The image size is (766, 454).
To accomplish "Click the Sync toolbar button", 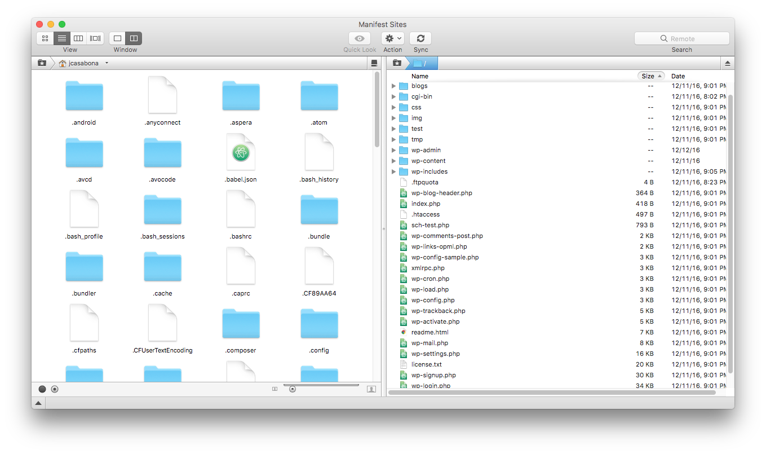I will point(420,38).
